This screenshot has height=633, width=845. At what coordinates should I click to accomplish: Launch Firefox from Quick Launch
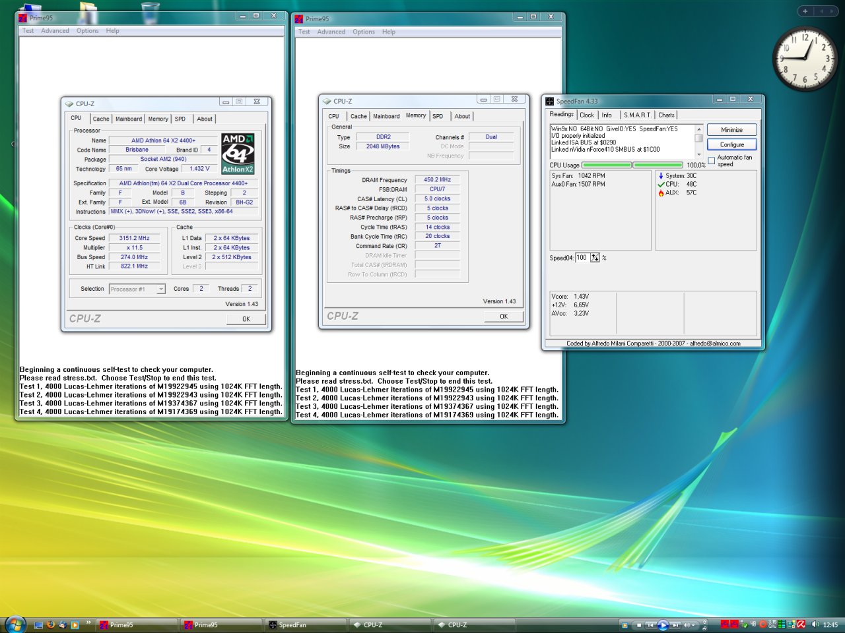tap(51, 624)
